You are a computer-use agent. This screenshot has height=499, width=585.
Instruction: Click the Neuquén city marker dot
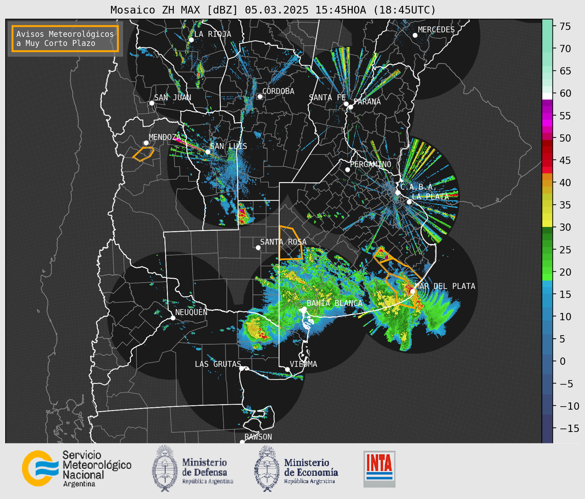point(173,318)
